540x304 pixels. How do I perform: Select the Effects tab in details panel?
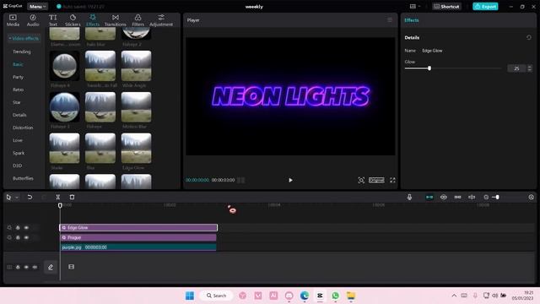click(412, 20)
